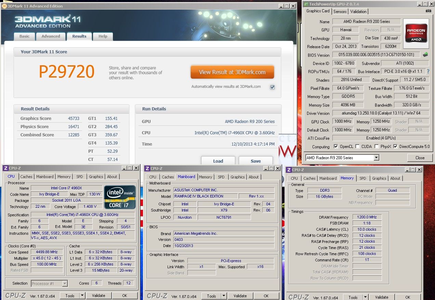
Task: Expand the Tools arrow in Memory window
Action: tap(365, 297)
